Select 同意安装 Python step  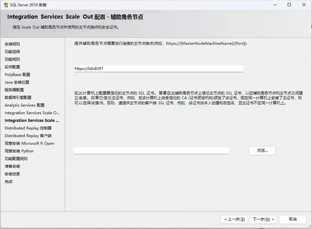[19, 151]
